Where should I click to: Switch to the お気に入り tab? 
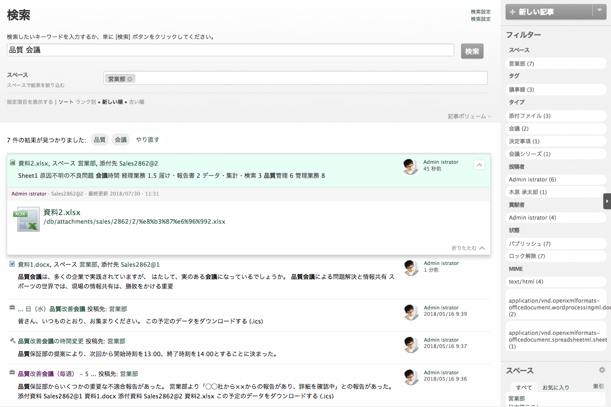click(x=556, y=387)
